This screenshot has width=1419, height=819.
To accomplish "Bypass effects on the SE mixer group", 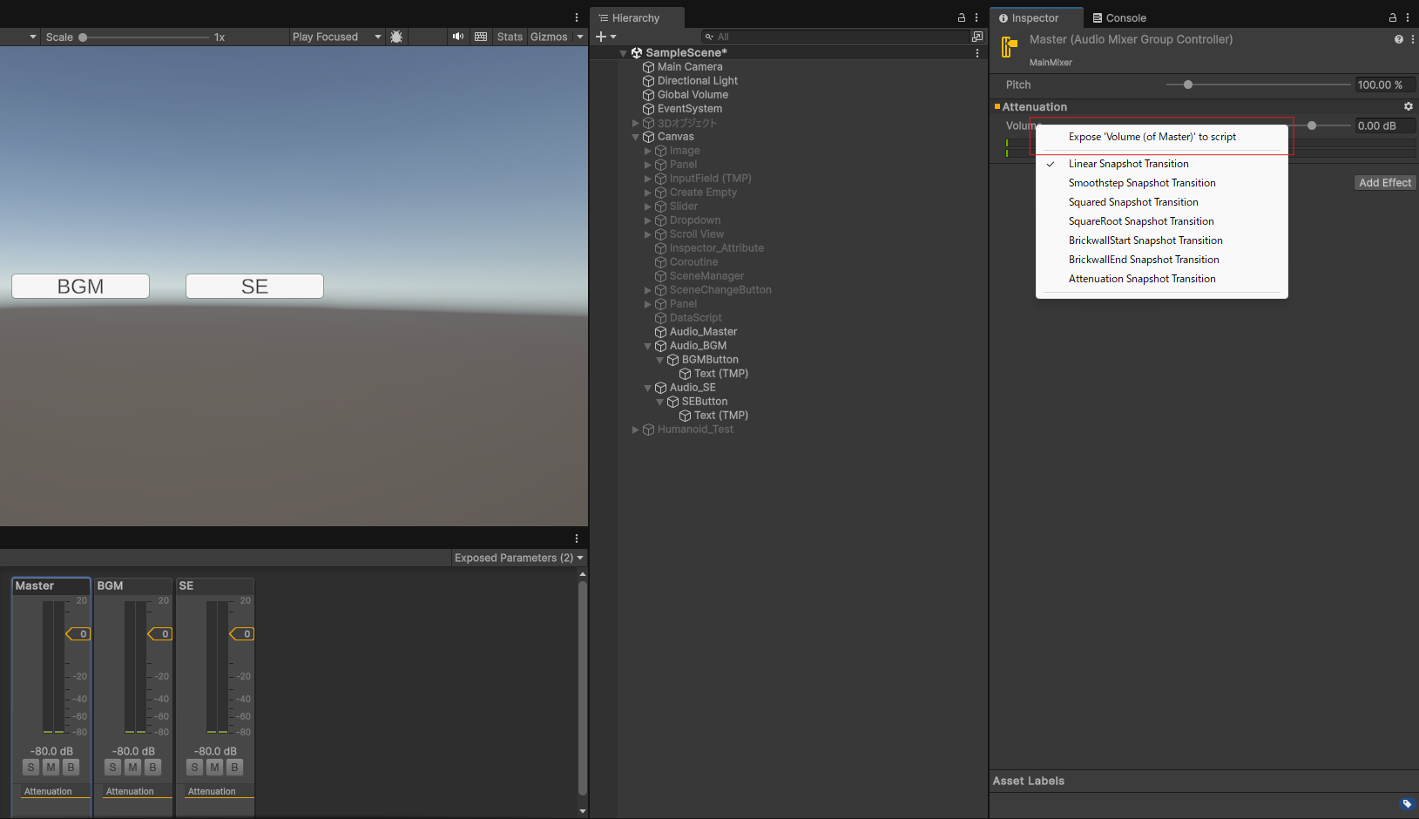I will pos(234,767).
